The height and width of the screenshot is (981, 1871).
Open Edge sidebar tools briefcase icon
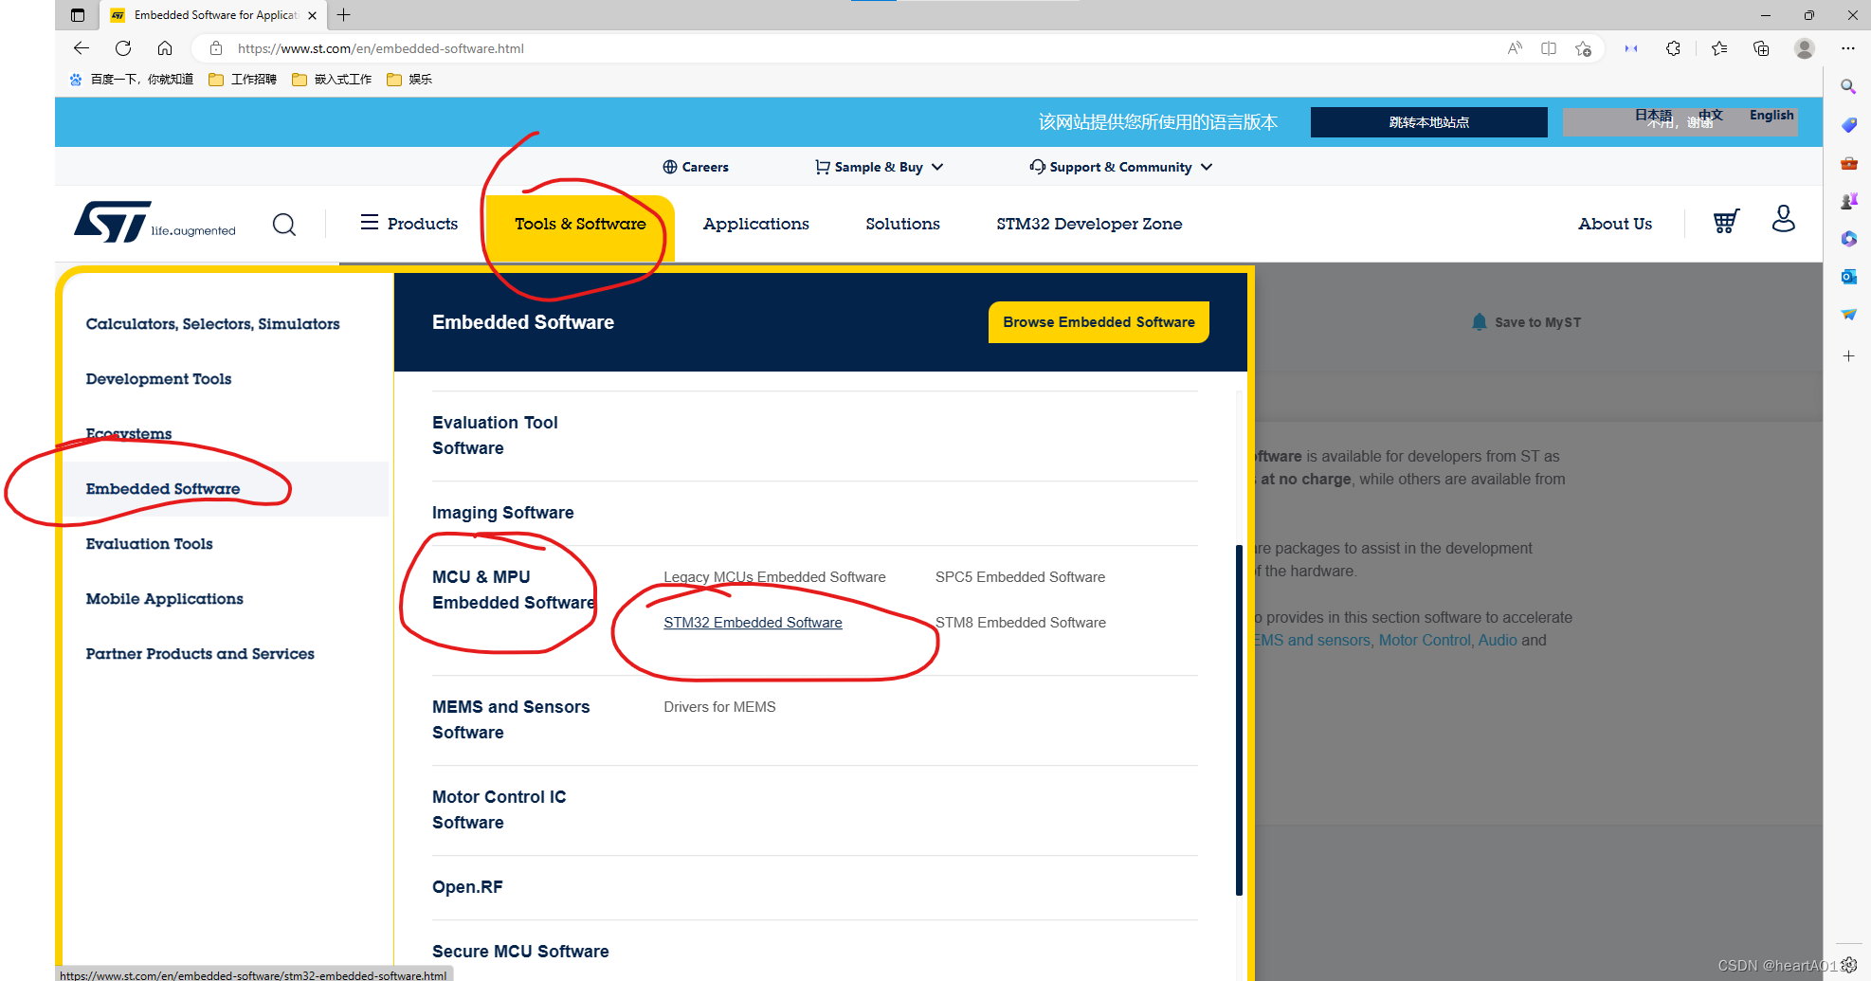pos(1848,163)
